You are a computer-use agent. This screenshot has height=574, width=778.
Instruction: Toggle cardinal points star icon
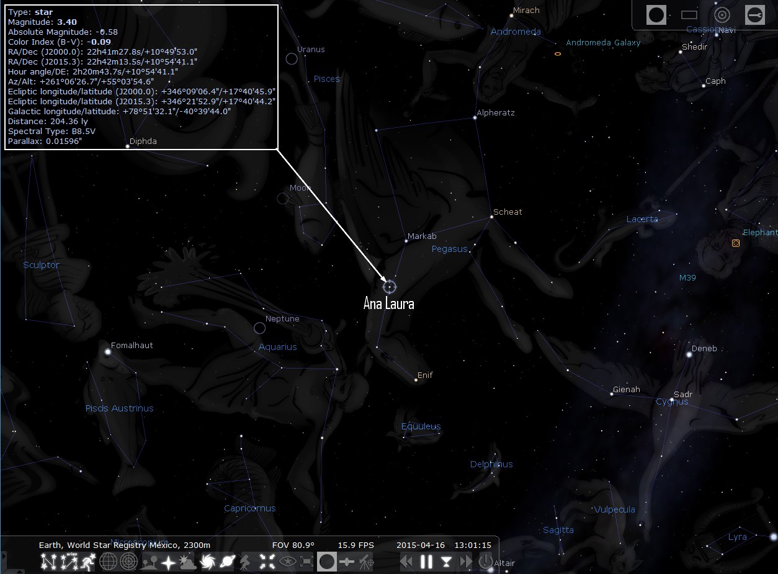168,562
